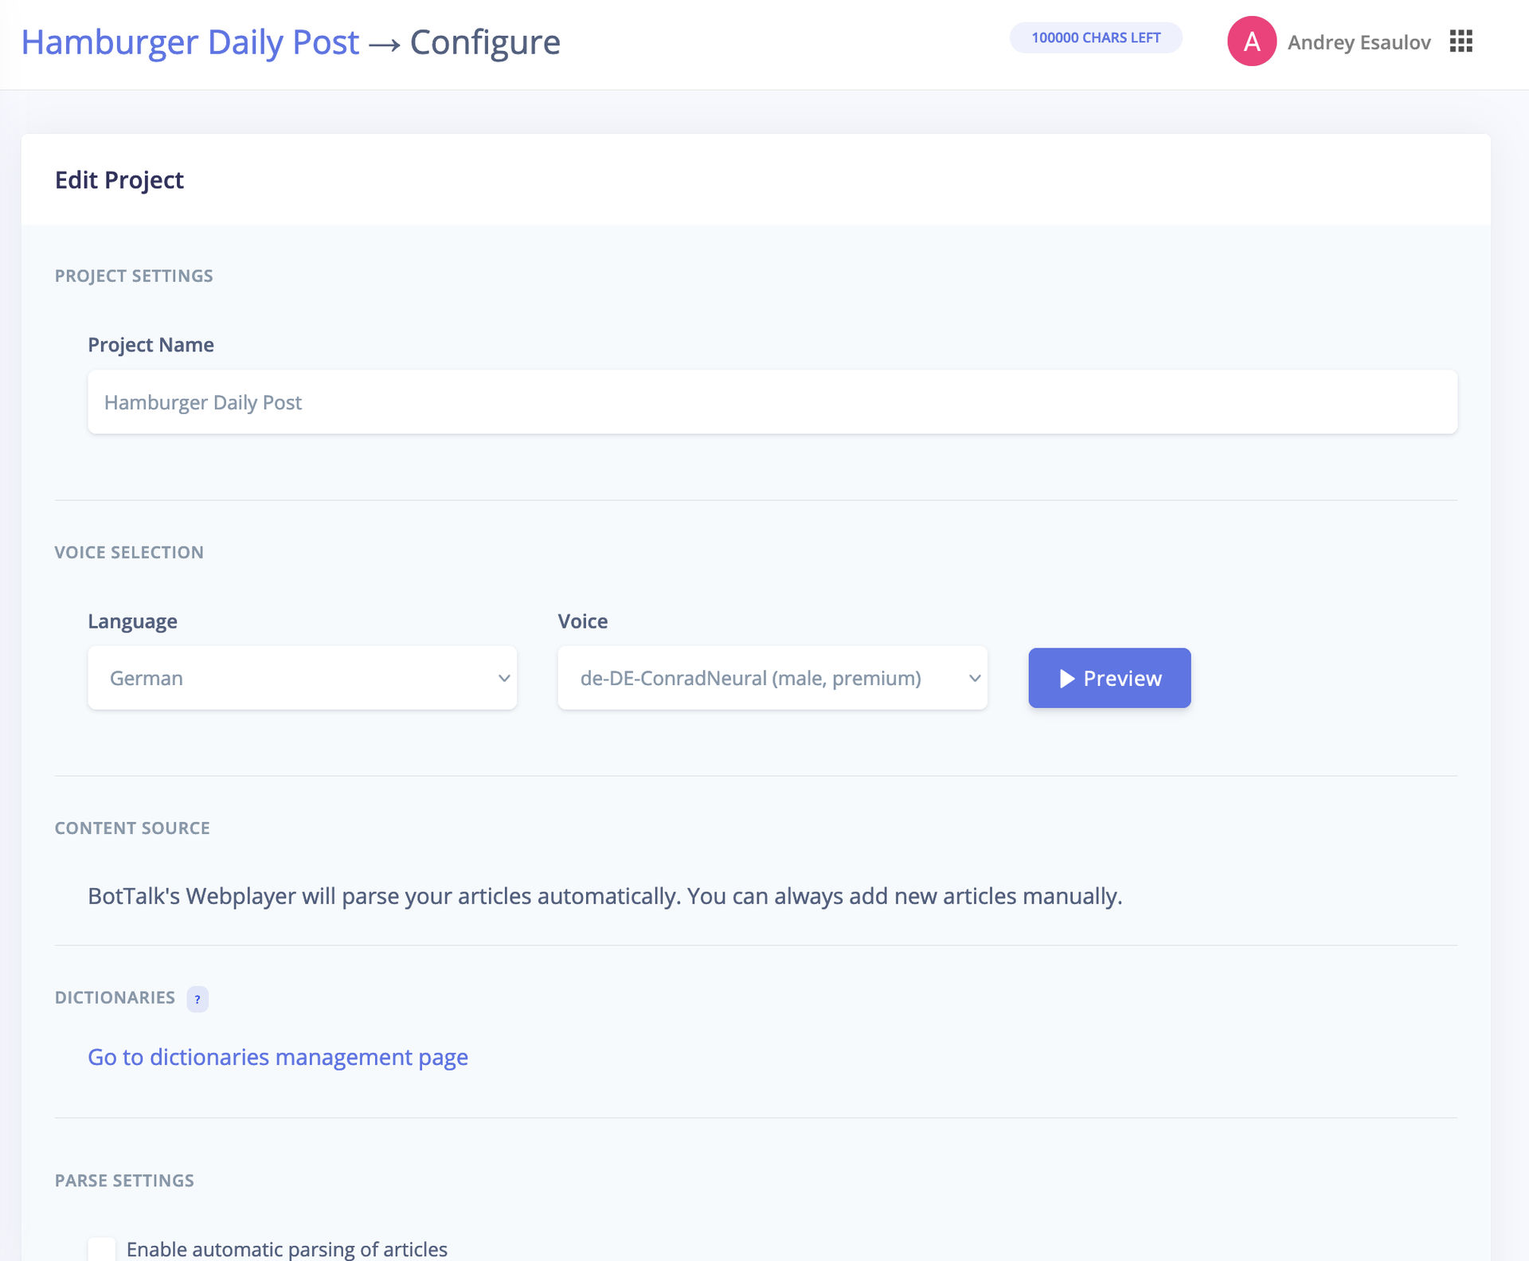This screenshot has height=1261, width=1529.
Task: Click the PARSE SETTINGS section label
Action: [x=124, y=1181]
